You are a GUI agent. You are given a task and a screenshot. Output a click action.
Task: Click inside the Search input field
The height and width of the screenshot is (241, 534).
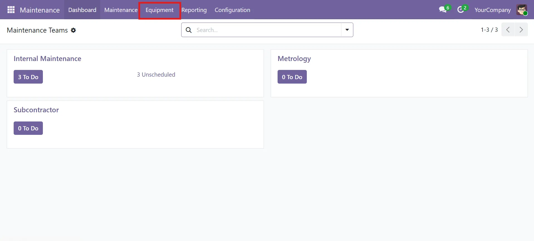coord(267,30)
